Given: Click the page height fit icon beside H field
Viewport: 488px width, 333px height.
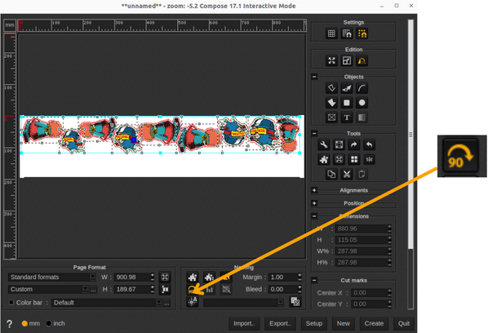Looking at the screenshot, I should click(x=165, y=290).
